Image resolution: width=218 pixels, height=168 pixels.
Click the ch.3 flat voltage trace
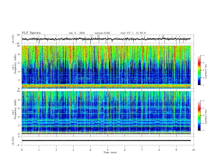[106, 141]
